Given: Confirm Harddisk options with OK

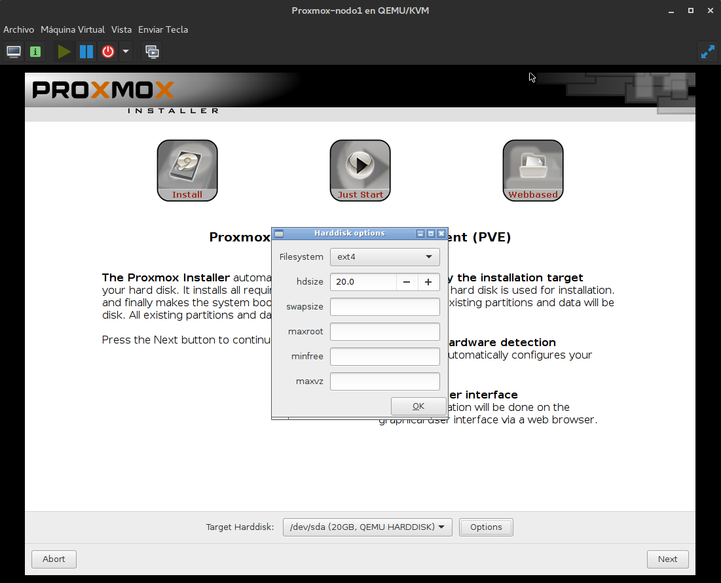Looking at the screenshot, I should click(418, 406).
